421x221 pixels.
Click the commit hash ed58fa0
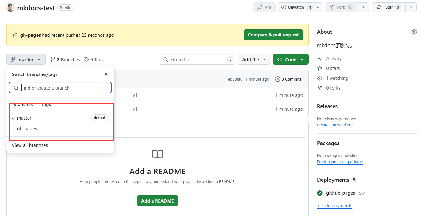click(x=235, y=79)
